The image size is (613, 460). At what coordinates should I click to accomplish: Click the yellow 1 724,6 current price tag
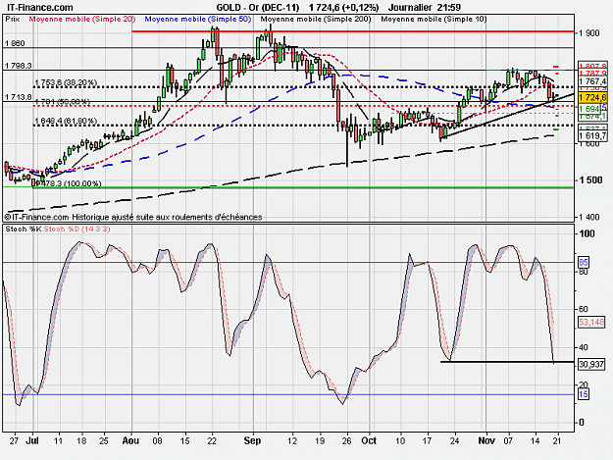tap(592, 97)
